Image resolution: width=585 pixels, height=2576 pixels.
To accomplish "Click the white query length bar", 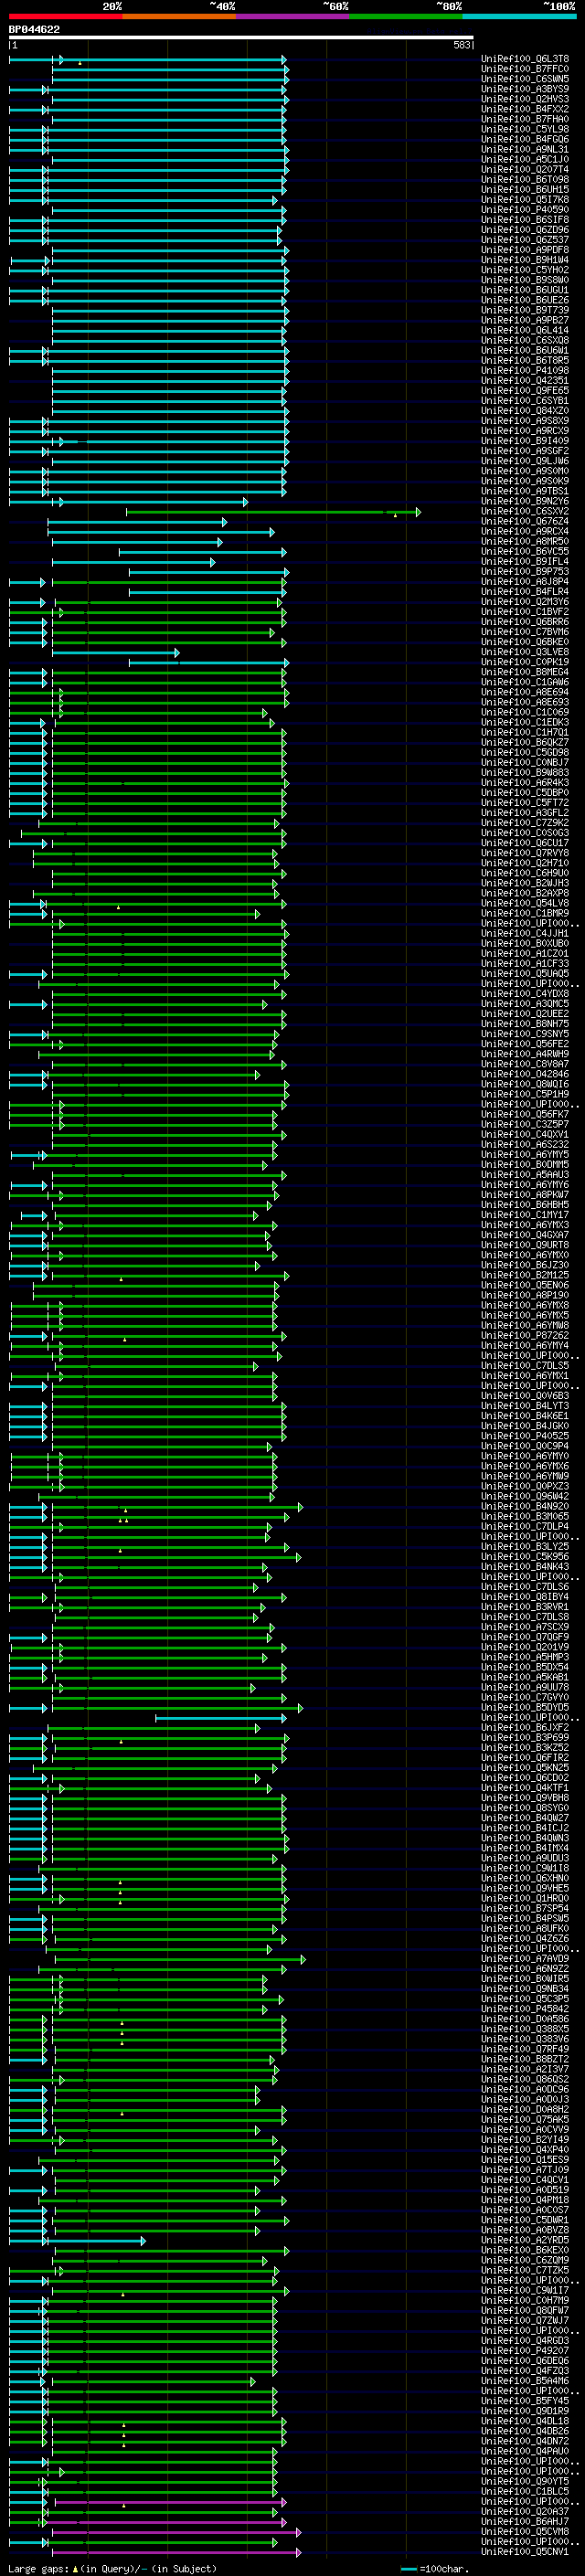I will tap(241, 38).
